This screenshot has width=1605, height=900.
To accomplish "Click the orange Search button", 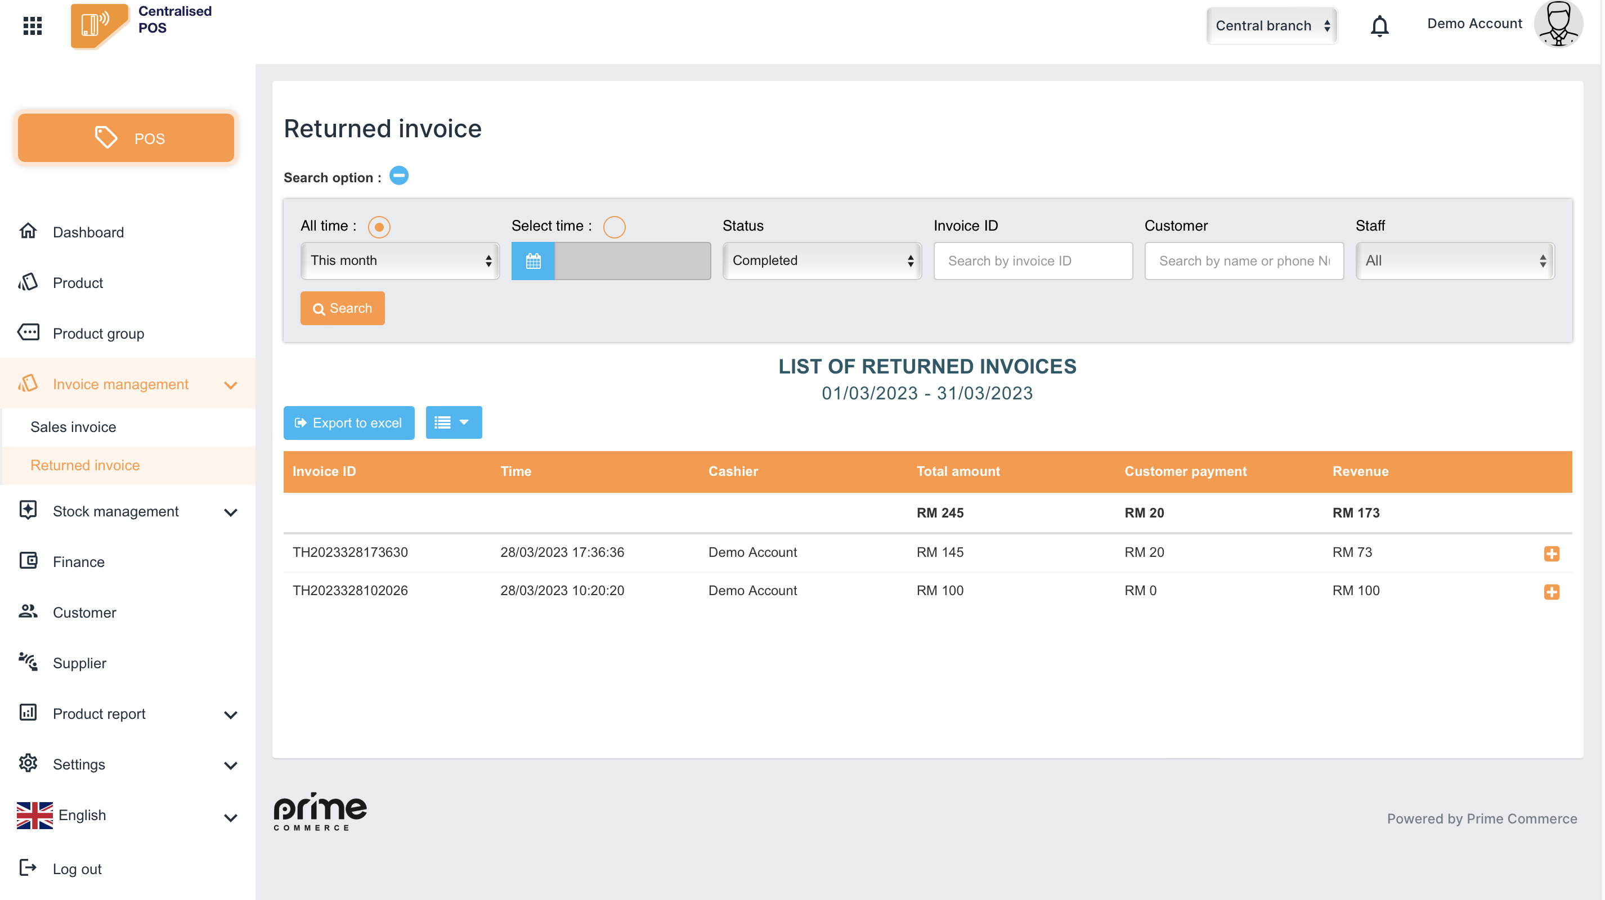I will coord(342,308).
